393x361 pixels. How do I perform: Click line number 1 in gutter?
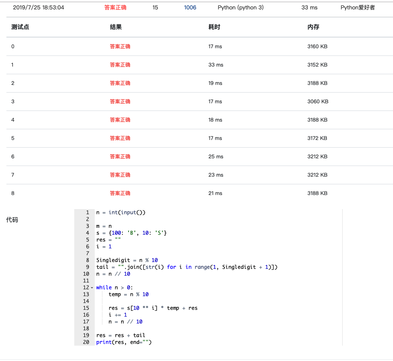[87, 213]
